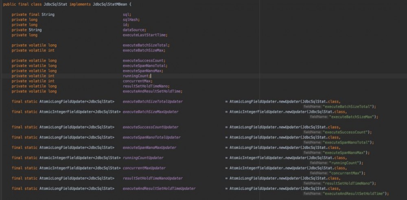
Task: Click the string literal "executeAndResultSetHoldTime"
Action: [x=354, y=193]
